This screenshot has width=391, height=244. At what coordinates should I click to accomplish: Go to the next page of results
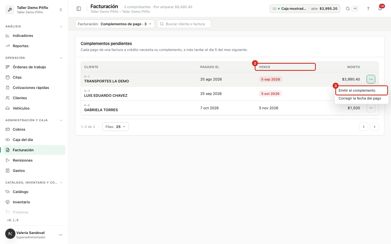click(x=374, y=127)
